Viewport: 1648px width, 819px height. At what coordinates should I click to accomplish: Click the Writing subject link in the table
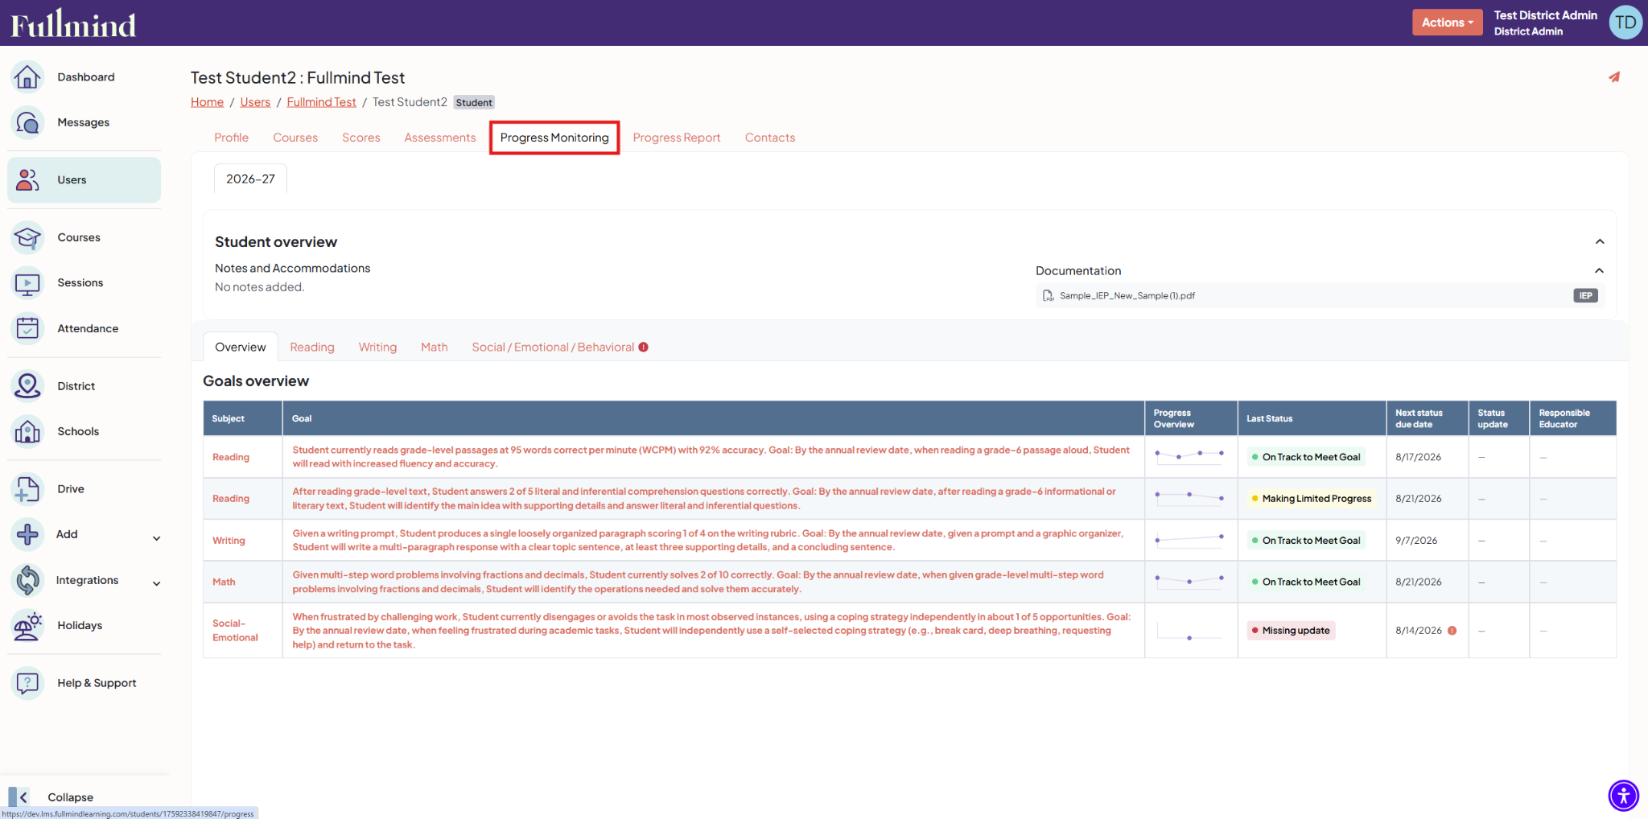pyautogui.click(x=229, y=541)
